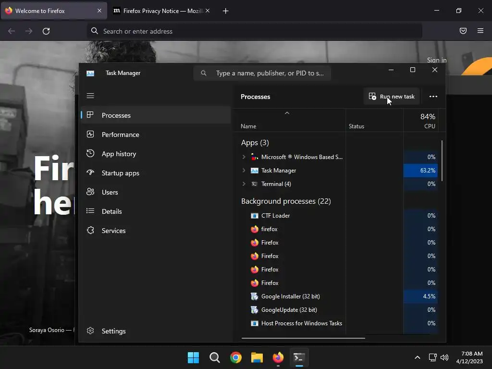Close the Welcome to Firefox tab

coord(99,11)
